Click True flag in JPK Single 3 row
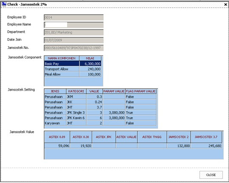 (x=141, y=112)
